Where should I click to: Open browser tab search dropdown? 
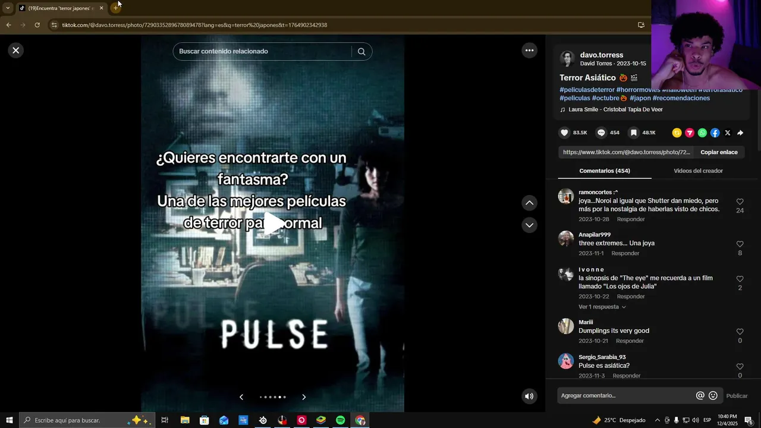[x=8, y=8]
